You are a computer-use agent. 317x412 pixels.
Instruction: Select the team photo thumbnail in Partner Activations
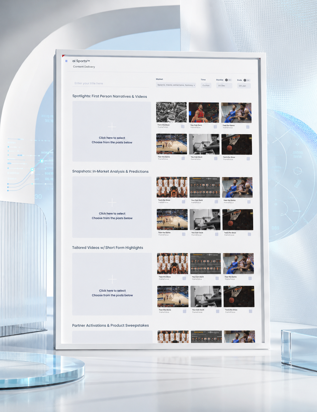(173, 337)
